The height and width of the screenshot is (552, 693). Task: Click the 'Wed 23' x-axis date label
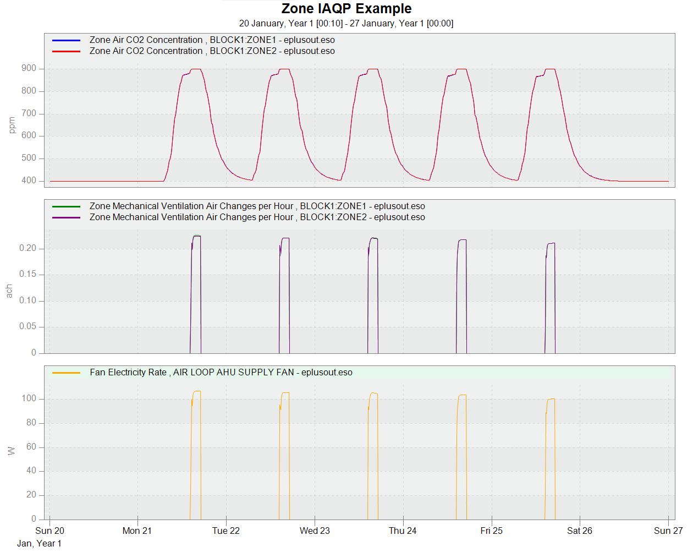coord(315,531)
